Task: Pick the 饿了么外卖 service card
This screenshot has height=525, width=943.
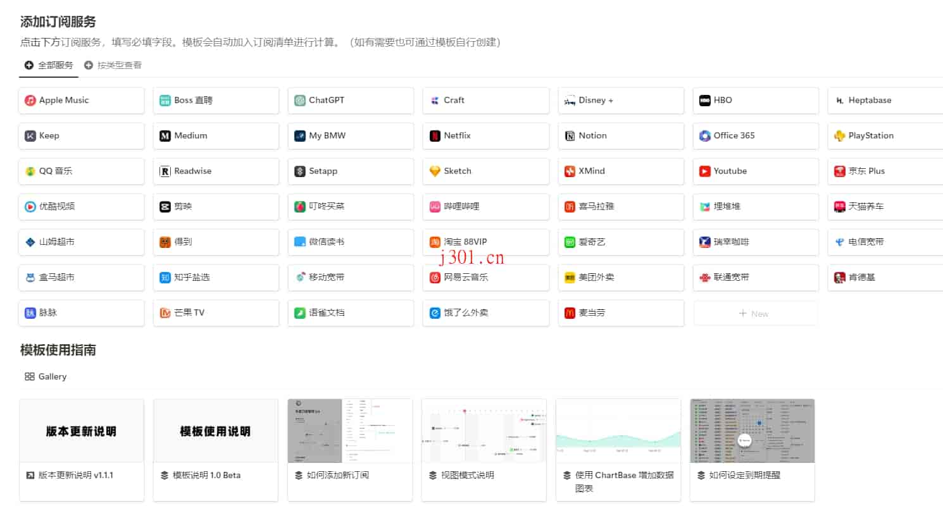Action: [485, 313]
